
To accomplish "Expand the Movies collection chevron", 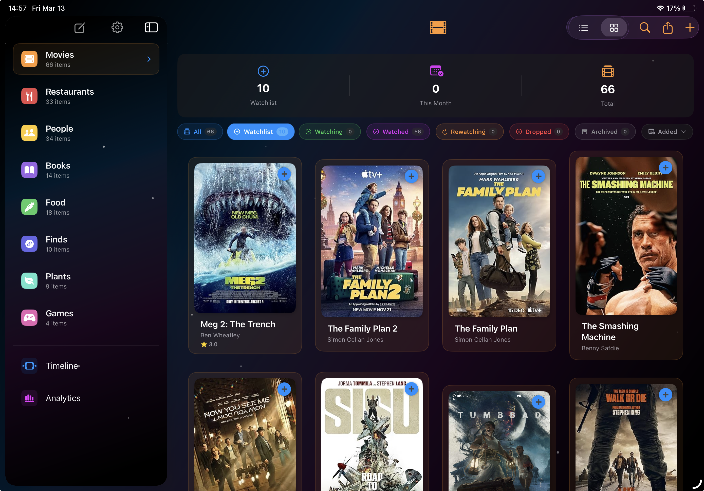I will tap(149, 59).
